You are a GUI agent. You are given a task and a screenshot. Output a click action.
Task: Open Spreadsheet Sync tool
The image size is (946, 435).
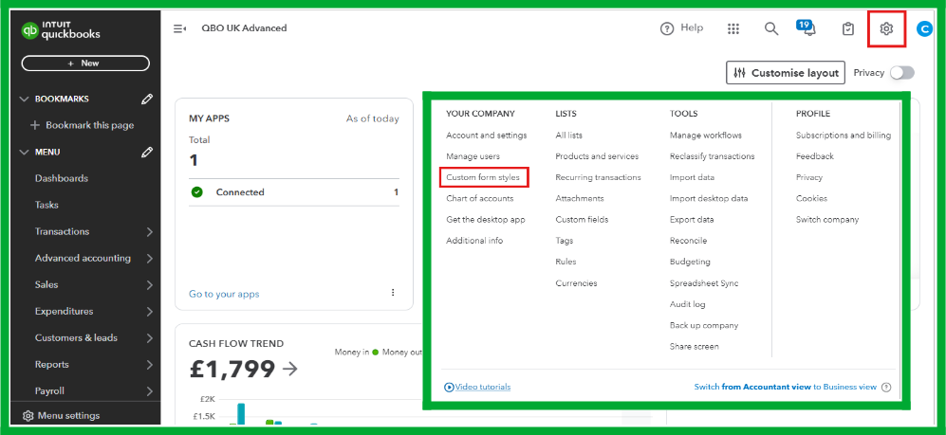pos(703,283)
